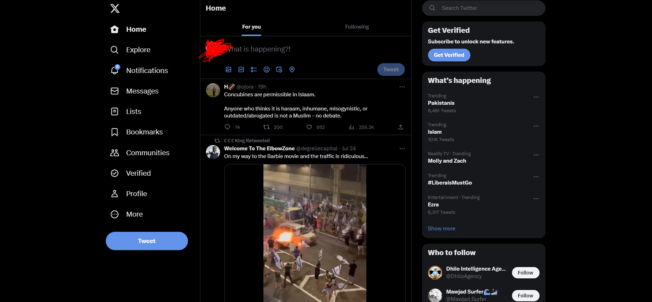Screen dimensions: 652x302
Task: Open Explore page from sidebar
Action: [x=130, y=50]
